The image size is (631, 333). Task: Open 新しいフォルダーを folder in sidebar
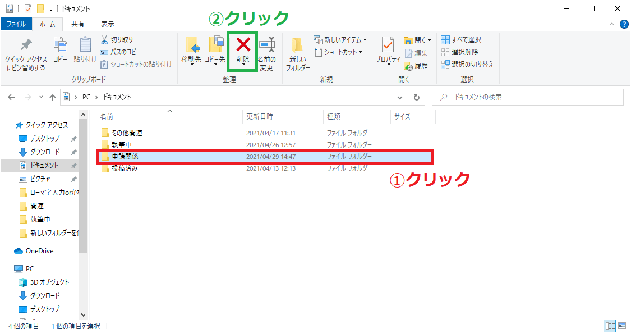[49, 232]
